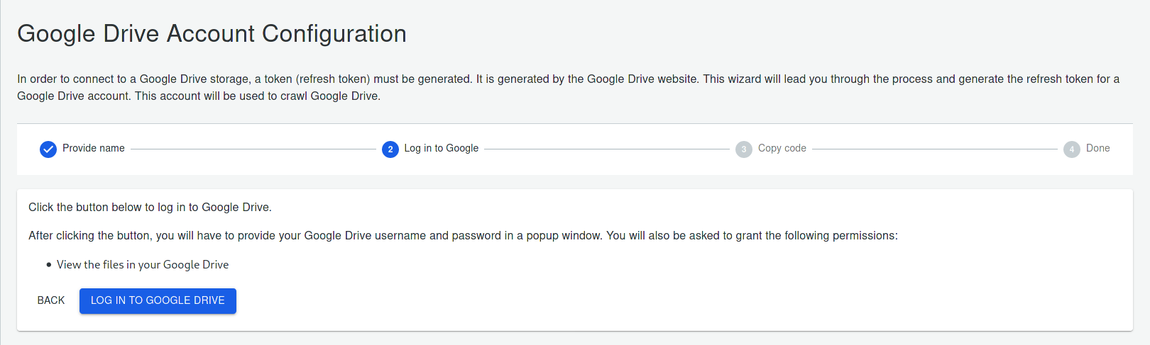
Task: Click the "After clicking the button" permissions sentence
Action: (x=463, y=235)
